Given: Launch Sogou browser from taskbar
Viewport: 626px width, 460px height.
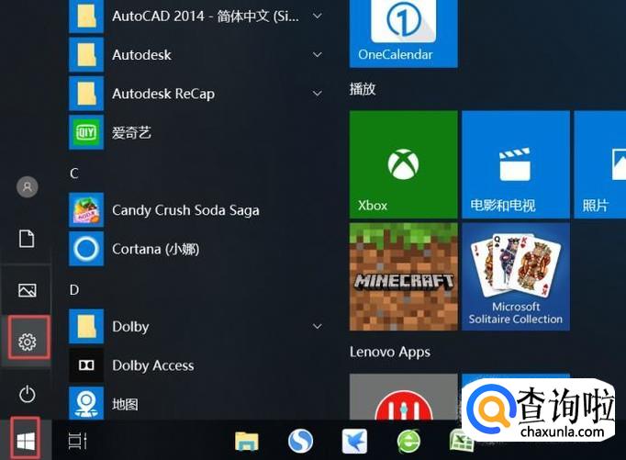Looking at the screenshot, I should [x=300, y=441].
